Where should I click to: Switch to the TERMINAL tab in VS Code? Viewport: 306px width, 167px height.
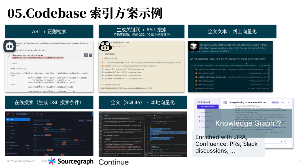pyautogui.click(x=161, y=151)
